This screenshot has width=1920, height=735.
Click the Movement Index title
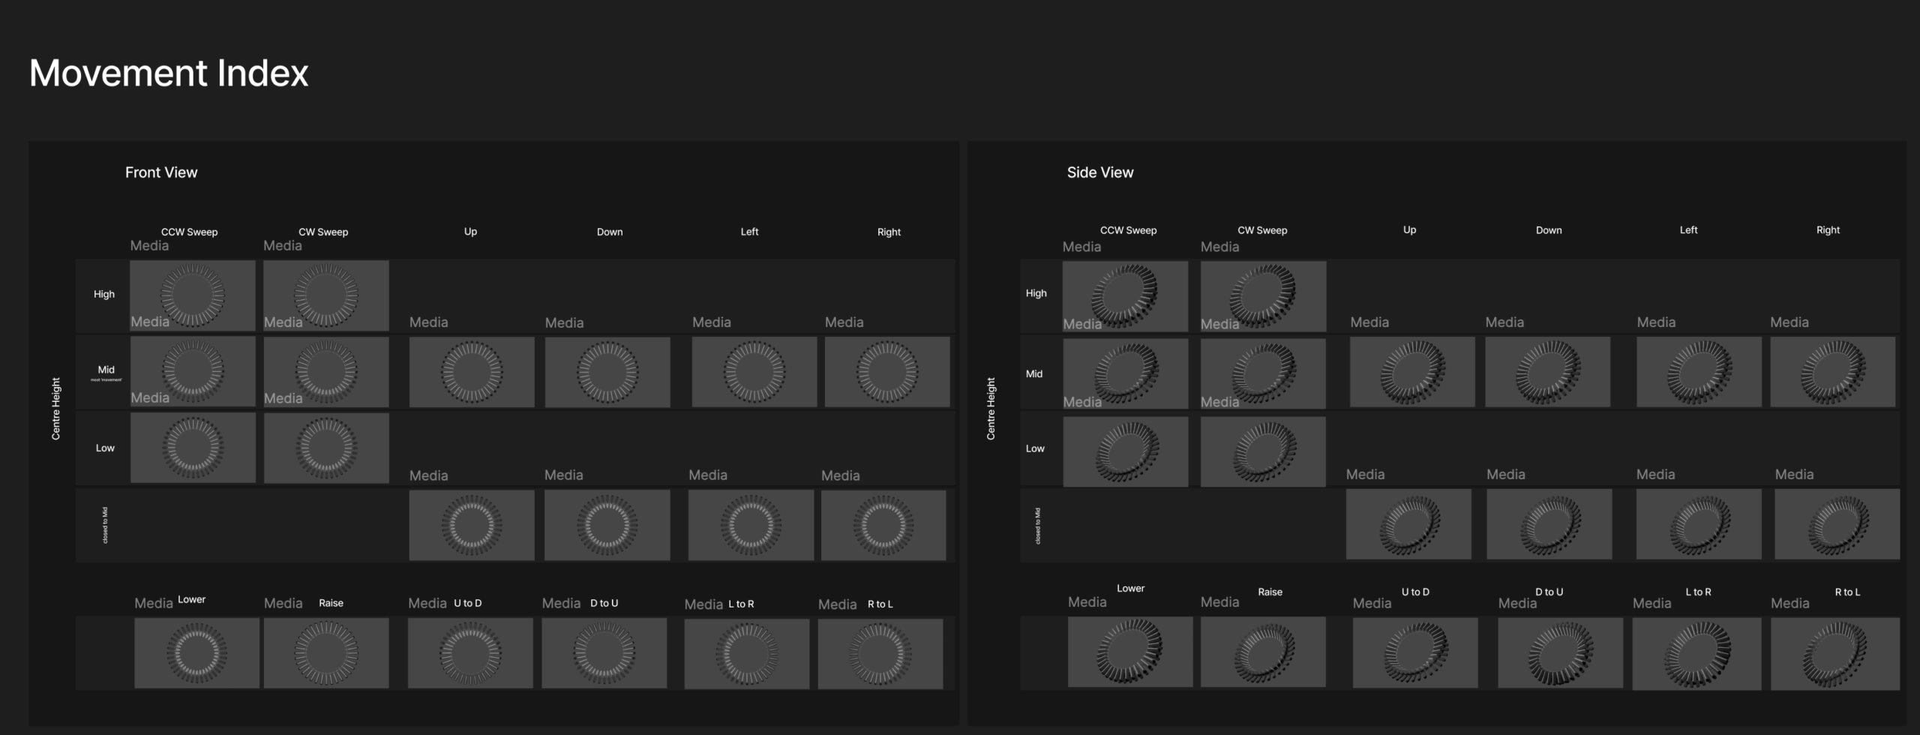click(169, 73)
